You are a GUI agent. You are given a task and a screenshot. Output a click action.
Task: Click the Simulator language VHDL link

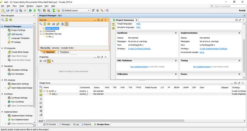[138, 27]
